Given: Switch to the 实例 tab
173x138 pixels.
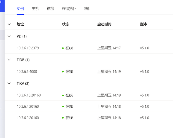Looking at the screenshot, I should (20, 9).
